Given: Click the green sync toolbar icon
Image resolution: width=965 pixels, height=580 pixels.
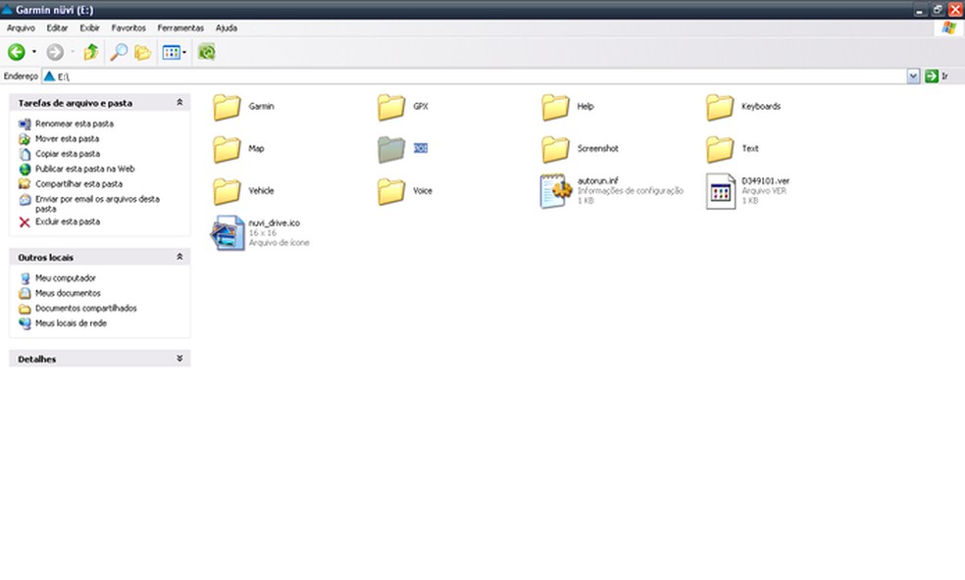Looking at the screenshot, I should (x=207, y=52).
